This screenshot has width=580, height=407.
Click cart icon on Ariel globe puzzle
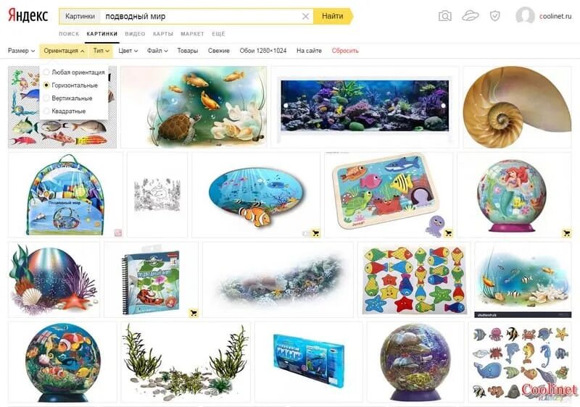566,233
